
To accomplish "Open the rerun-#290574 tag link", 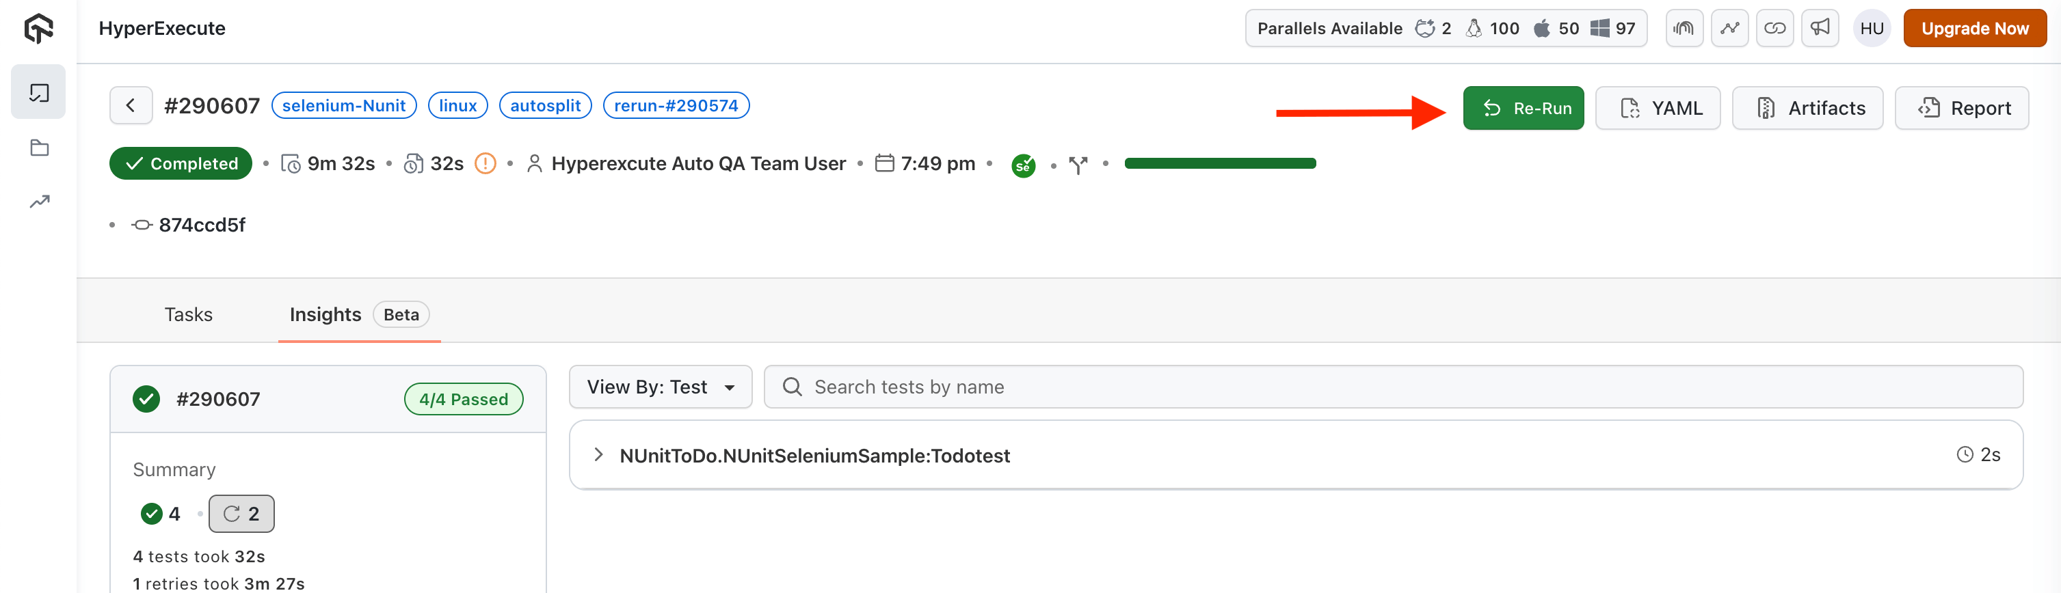I will [676, 105].
